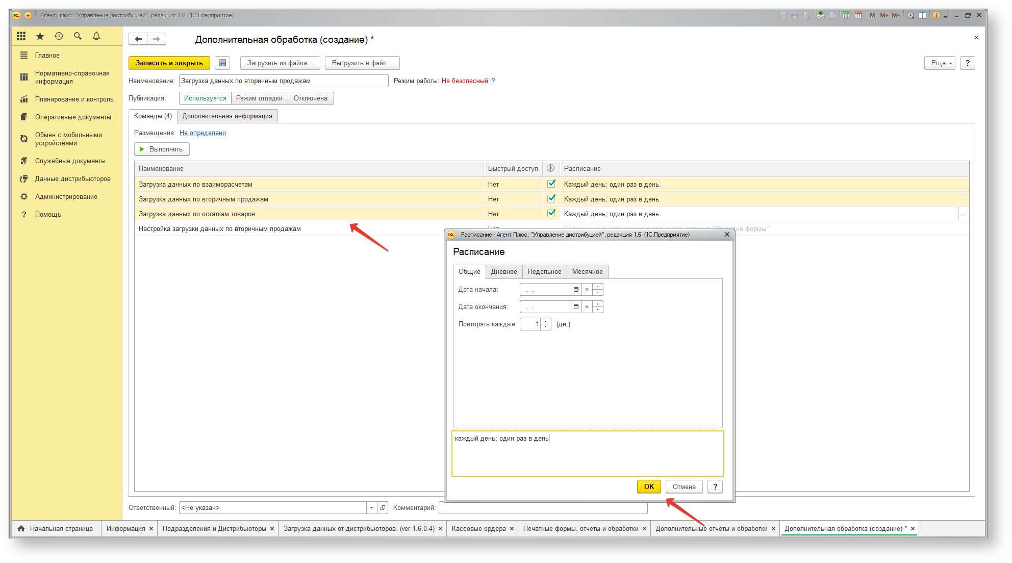Screen dimensions: 1012x563
Task: Click into the Комментарий field
Action: pos(543,507)
